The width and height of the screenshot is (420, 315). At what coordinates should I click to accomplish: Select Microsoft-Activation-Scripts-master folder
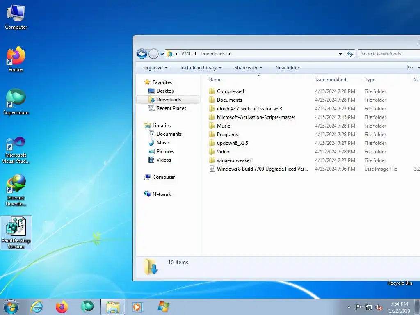[256, 117]
